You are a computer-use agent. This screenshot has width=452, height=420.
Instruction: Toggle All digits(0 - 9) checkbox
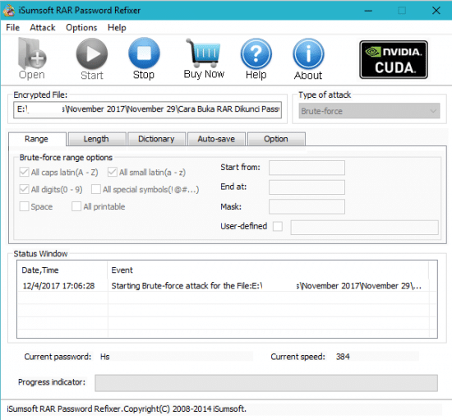tap(24, 189)
